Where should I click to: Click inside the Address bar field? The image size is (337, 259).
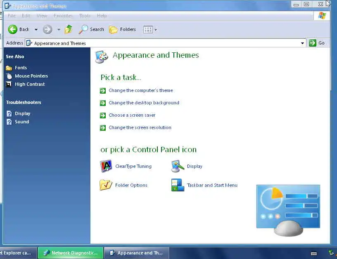[166, 43]
